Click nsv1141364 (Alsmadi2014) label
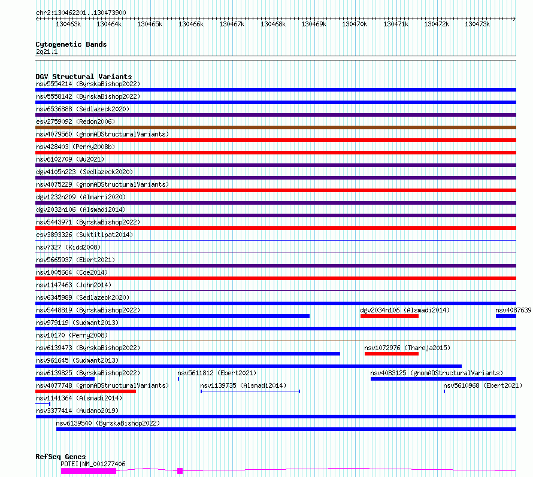The height and width of the screenshot is (477, 533). [79, 398]
